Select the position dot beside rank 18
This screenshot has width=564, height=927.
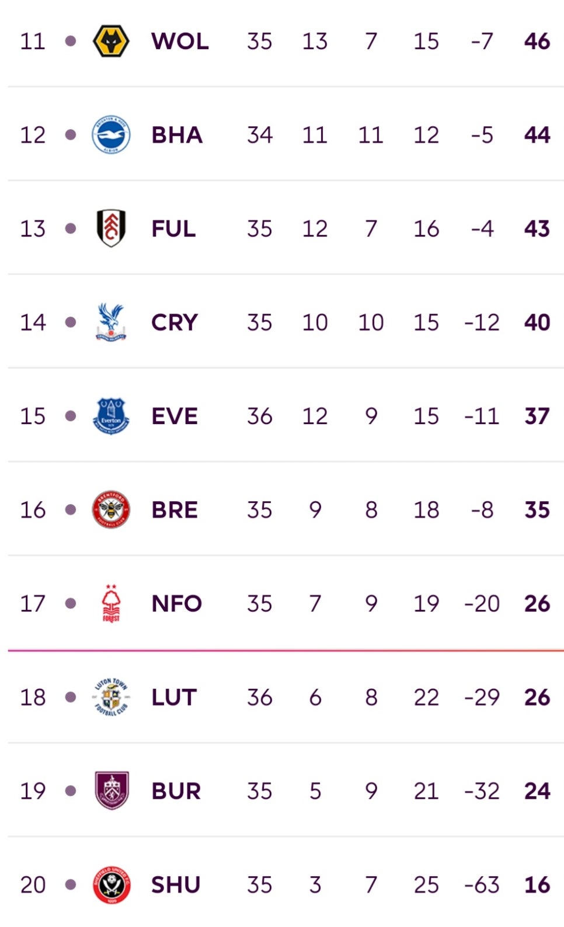pyautogui.click(x=71, y=697)
